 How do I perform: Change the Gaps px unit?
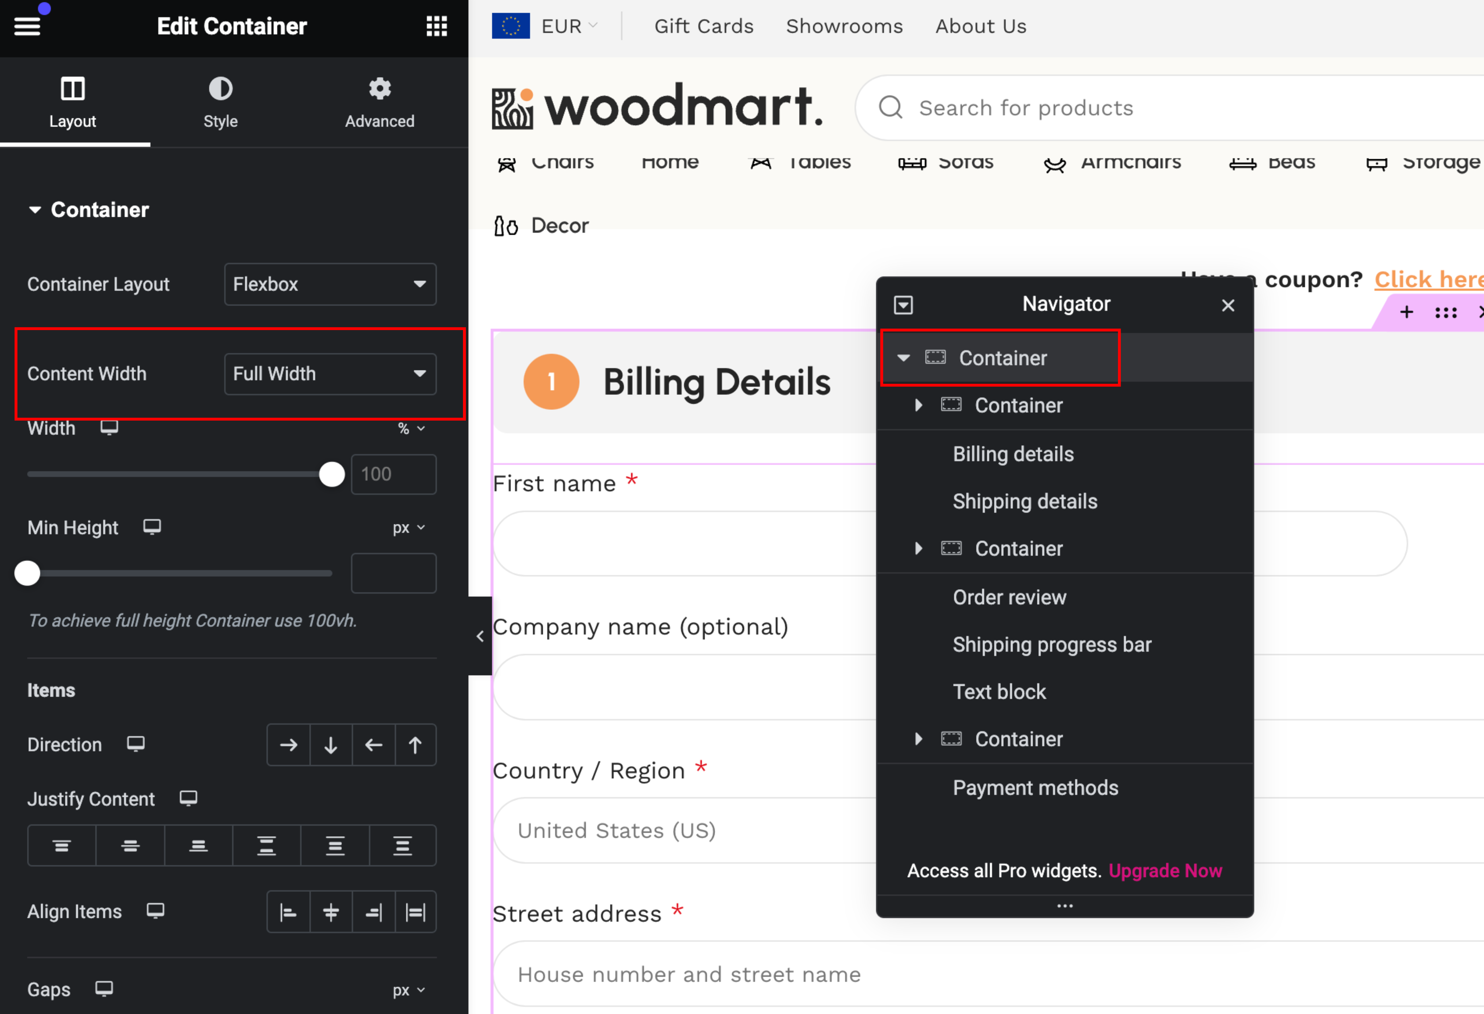pos(409,990)
